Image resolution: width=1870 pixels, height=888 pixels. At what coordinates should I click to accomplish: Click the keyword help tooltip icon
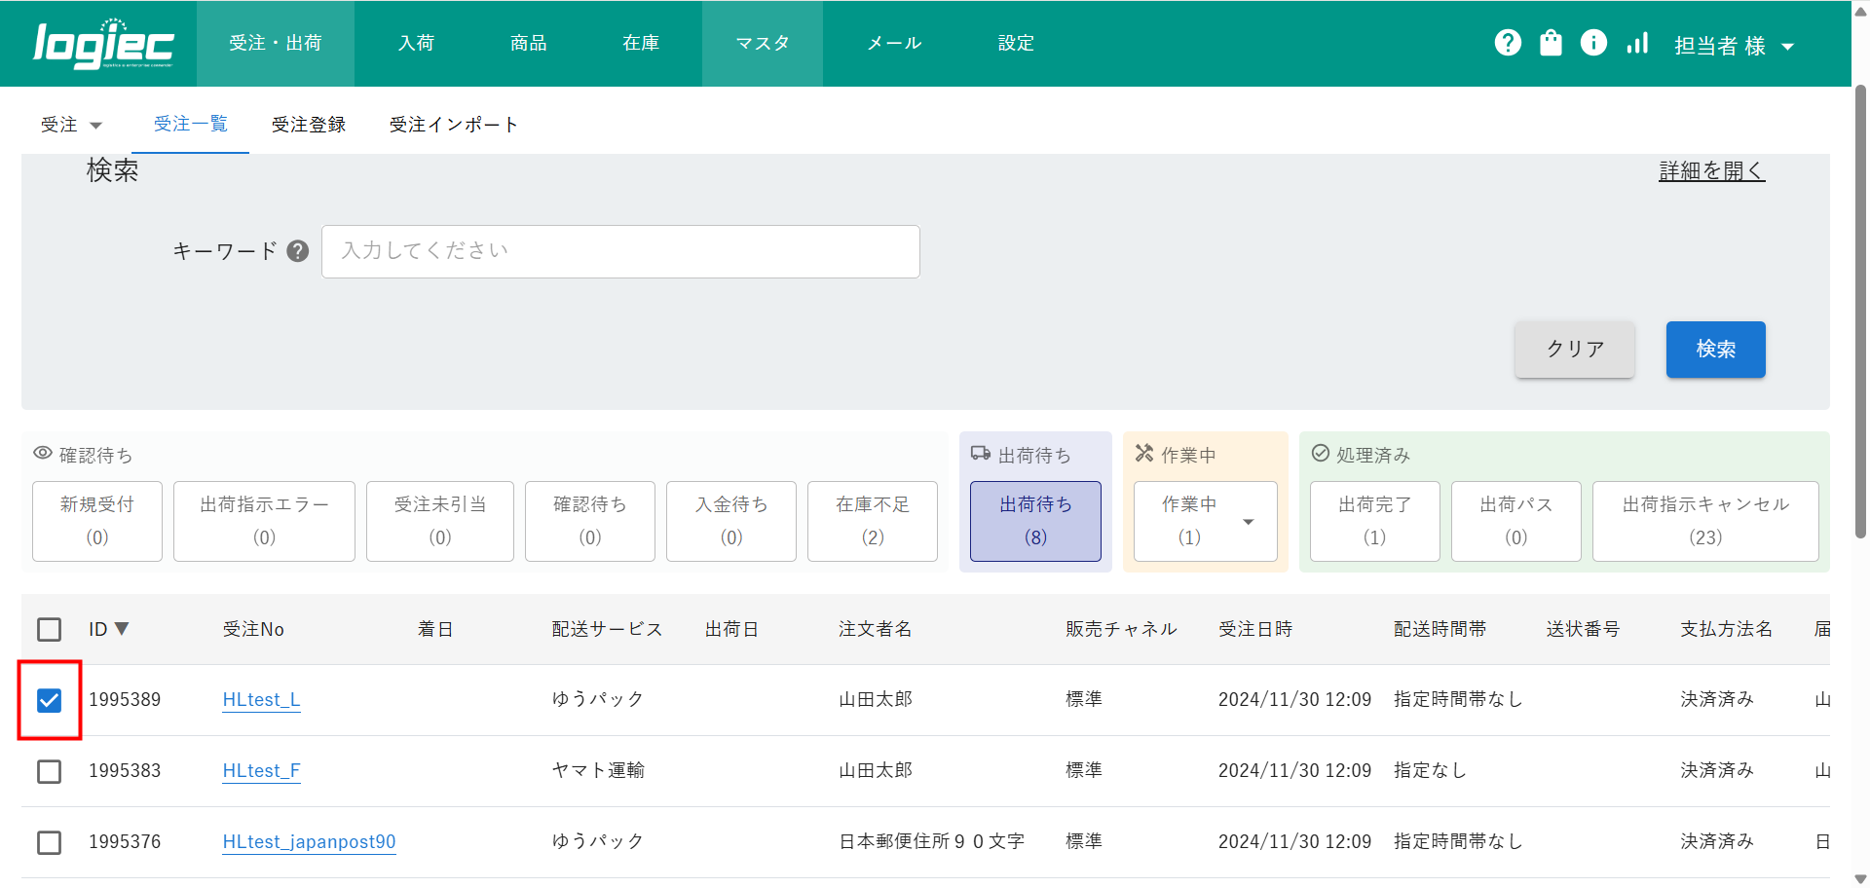tap(298, 251)
